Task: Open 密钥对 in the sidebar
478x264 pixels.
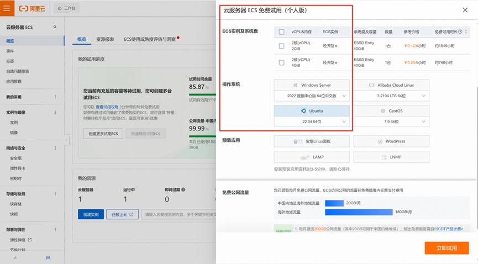Action: click(15, 178)
